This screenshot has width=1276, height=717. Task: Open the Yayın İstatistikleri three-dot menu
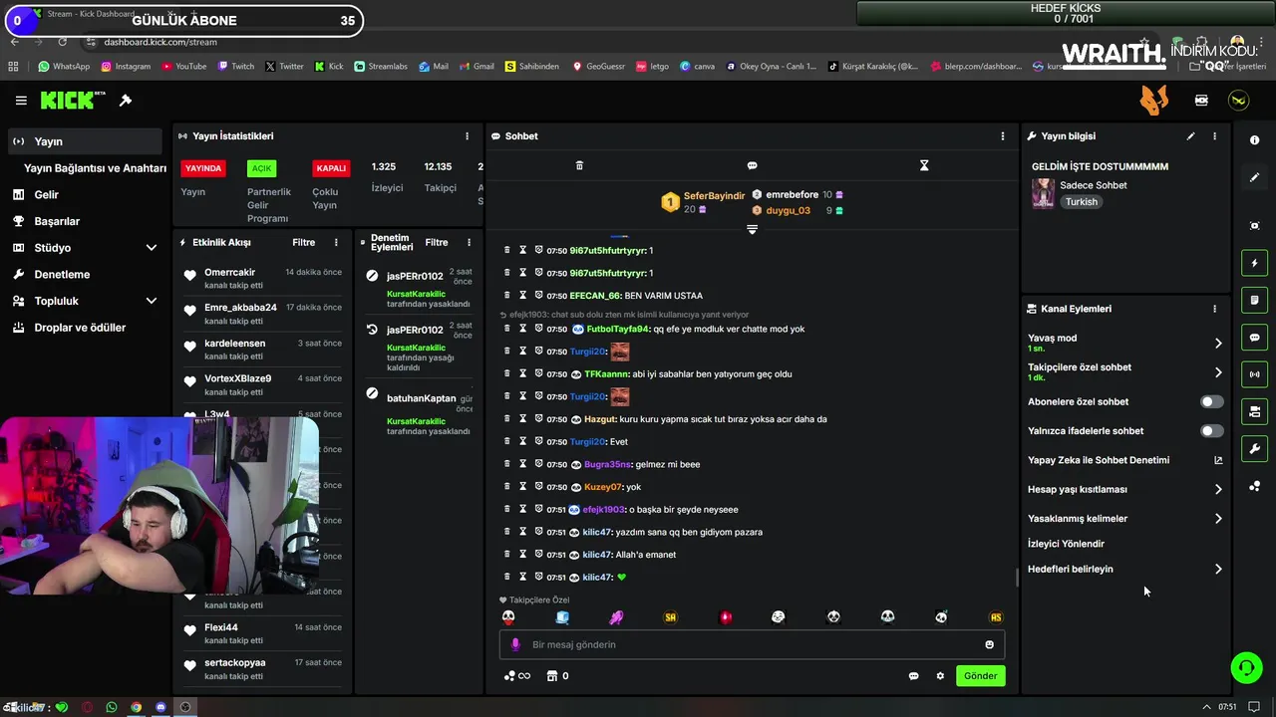pos(467,136)
